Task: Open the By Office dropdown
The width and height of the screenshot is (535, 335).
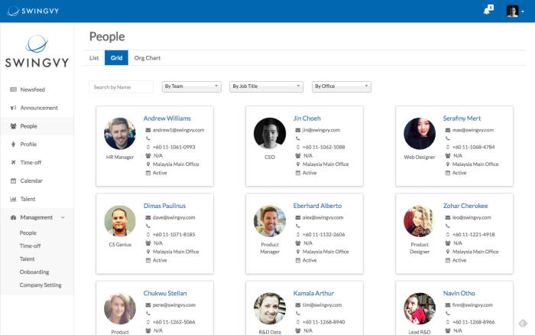Action: point(341,86)
